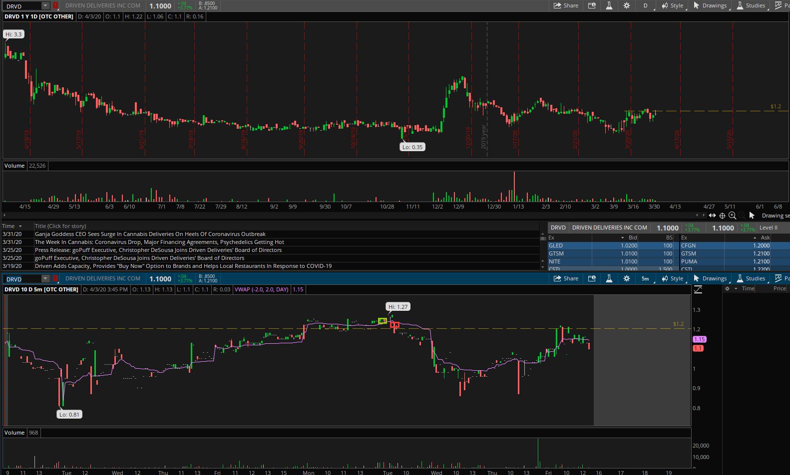790x475 pixels.
Task: Click the red symbol link number 1 on the top chart
Action: point(55,5)
